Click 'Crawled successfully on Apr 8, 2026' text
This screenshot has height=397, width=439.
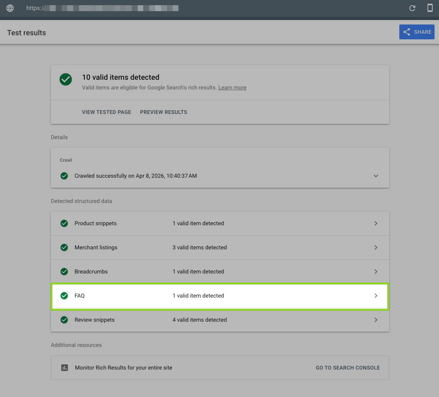pos(119,176)
